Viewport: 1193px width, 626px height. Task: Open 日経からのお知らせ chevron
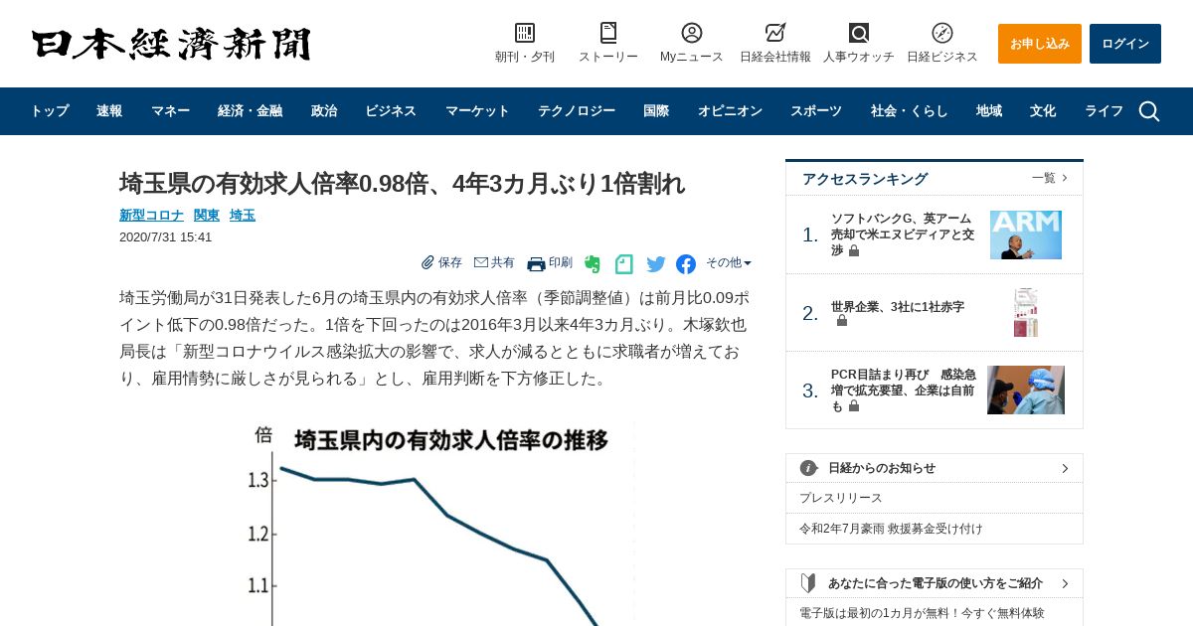[x=1065, y=468]
